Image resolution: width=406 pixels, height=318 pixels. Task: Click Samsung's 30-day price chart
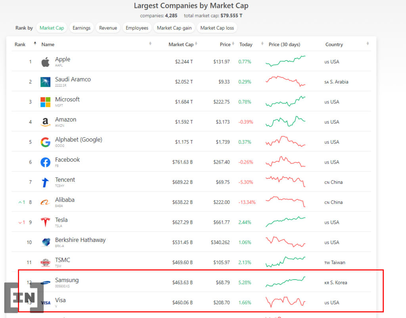click(x=285, y=282)
